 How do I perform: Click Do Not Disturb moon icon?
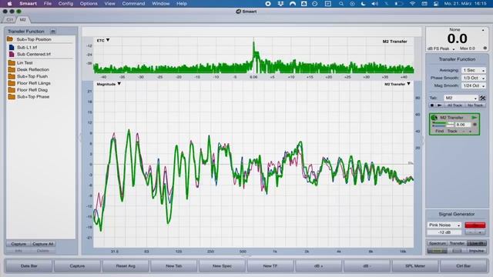tap(363, 4)
